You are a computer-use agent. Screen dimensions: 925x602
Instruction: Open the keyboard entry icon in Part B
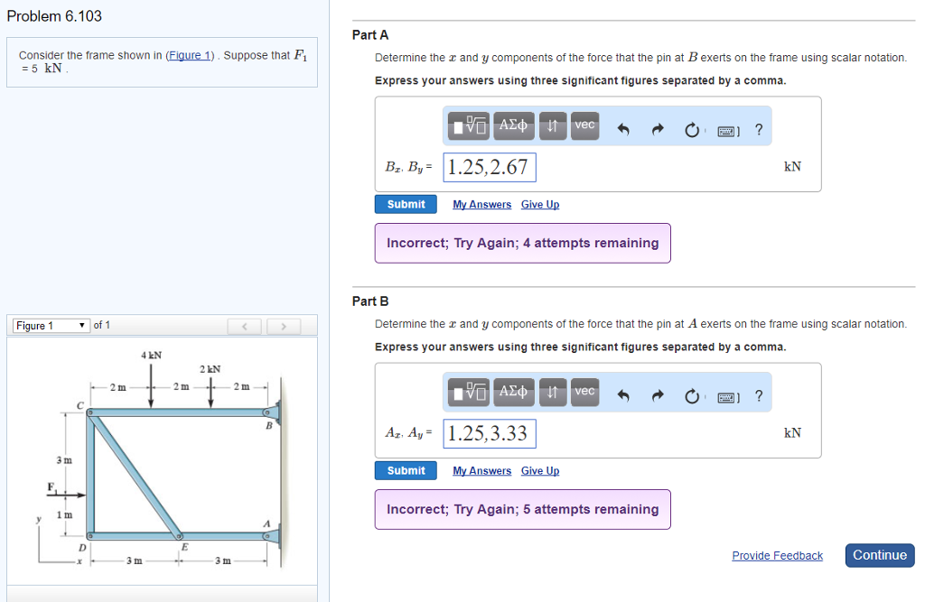(727, 394)
